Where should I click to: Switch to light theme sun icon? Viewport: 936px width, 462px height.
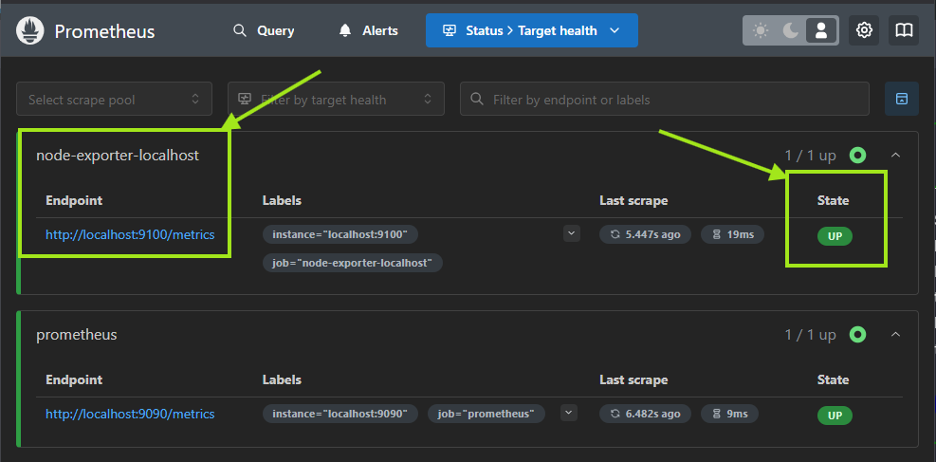(761, 30)
